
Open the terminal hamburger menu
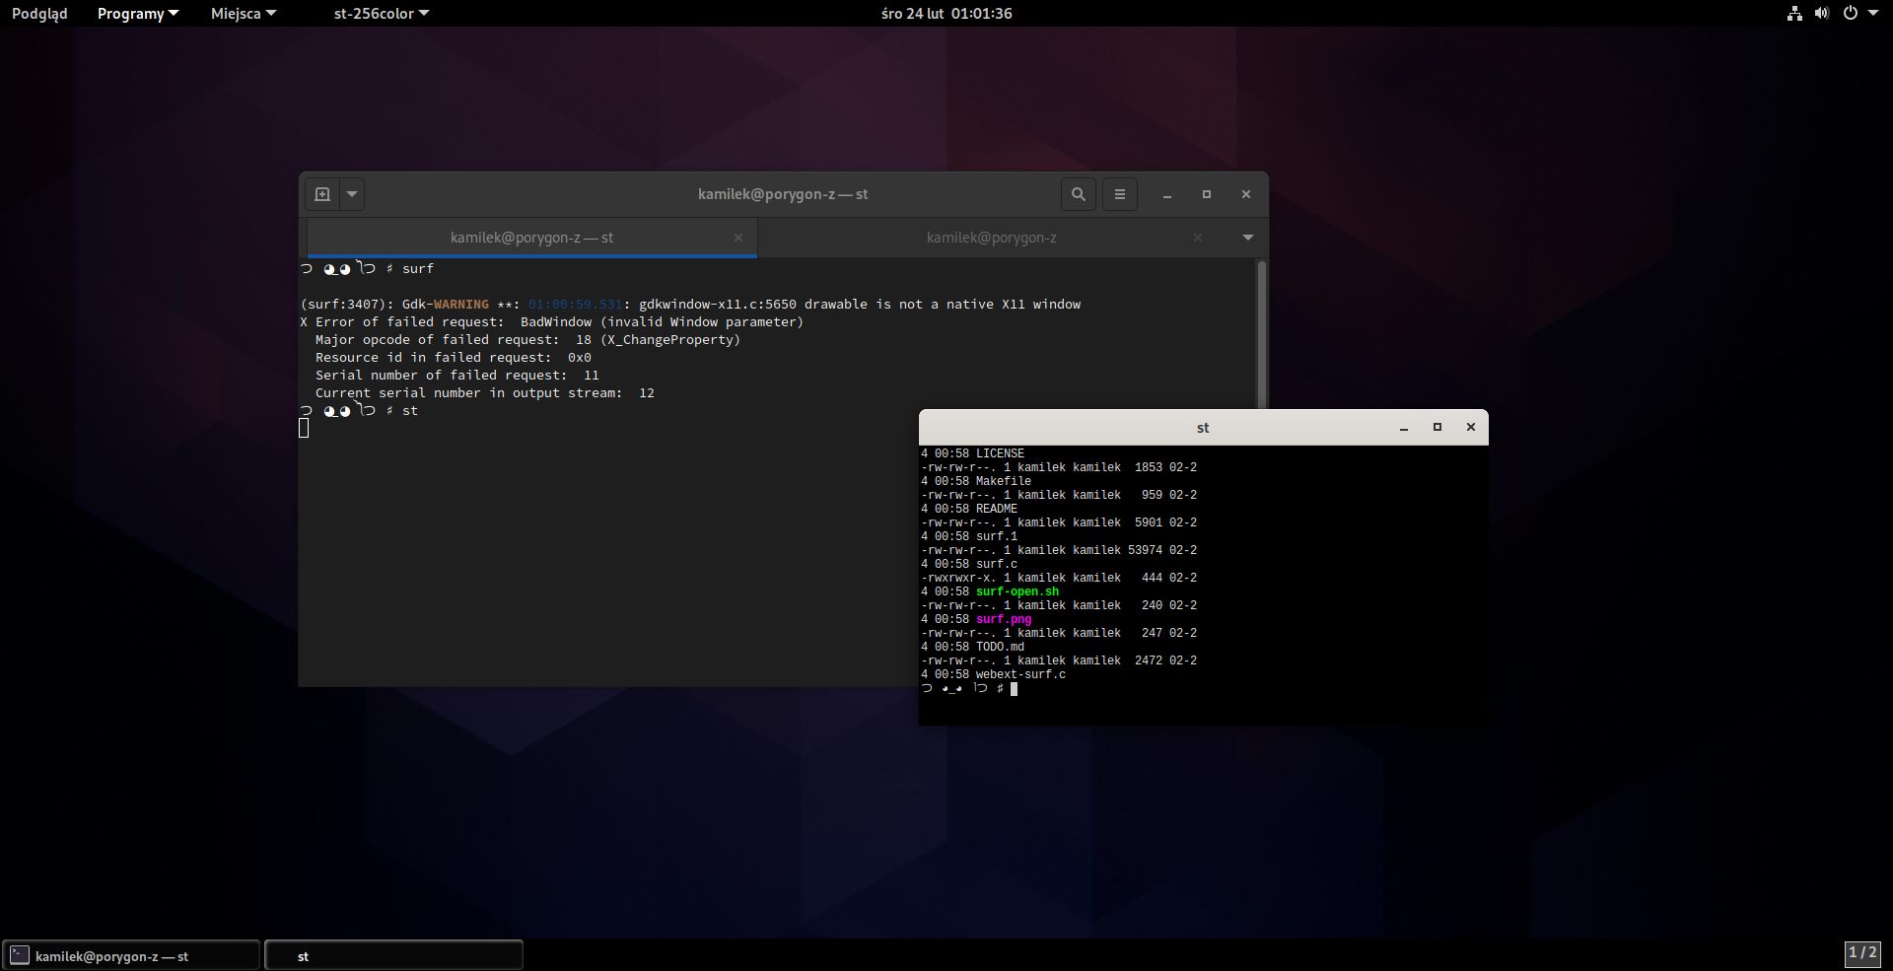1119,194
